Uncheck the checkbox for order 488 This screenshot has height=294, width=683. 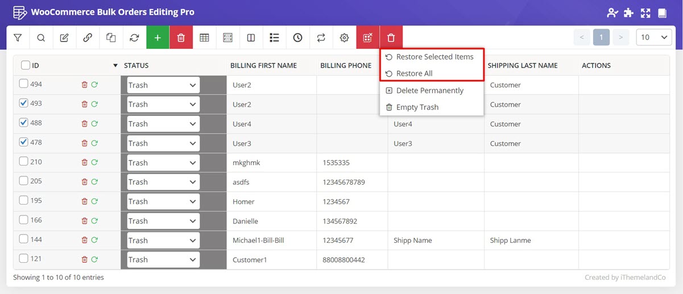tap(23, 122)
